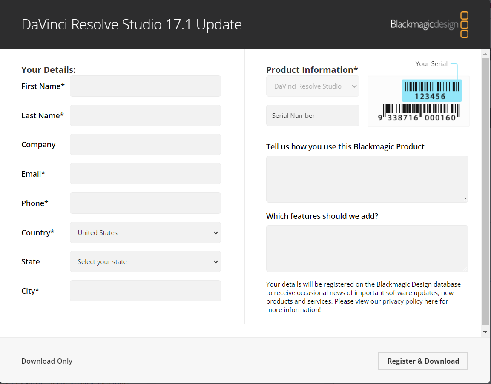This screenshot has width=491, height=384.
Task: Click the 'Which features should we add' text area
Action: tap(367, 249)
